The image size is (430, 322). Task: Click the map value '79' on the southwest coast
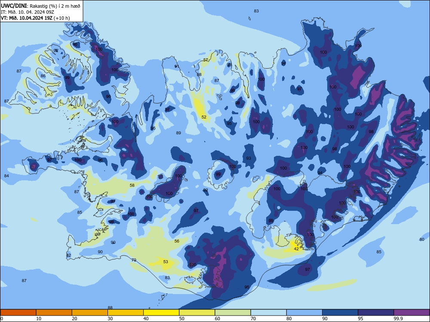pyautogui.click(x=134, y=260)
